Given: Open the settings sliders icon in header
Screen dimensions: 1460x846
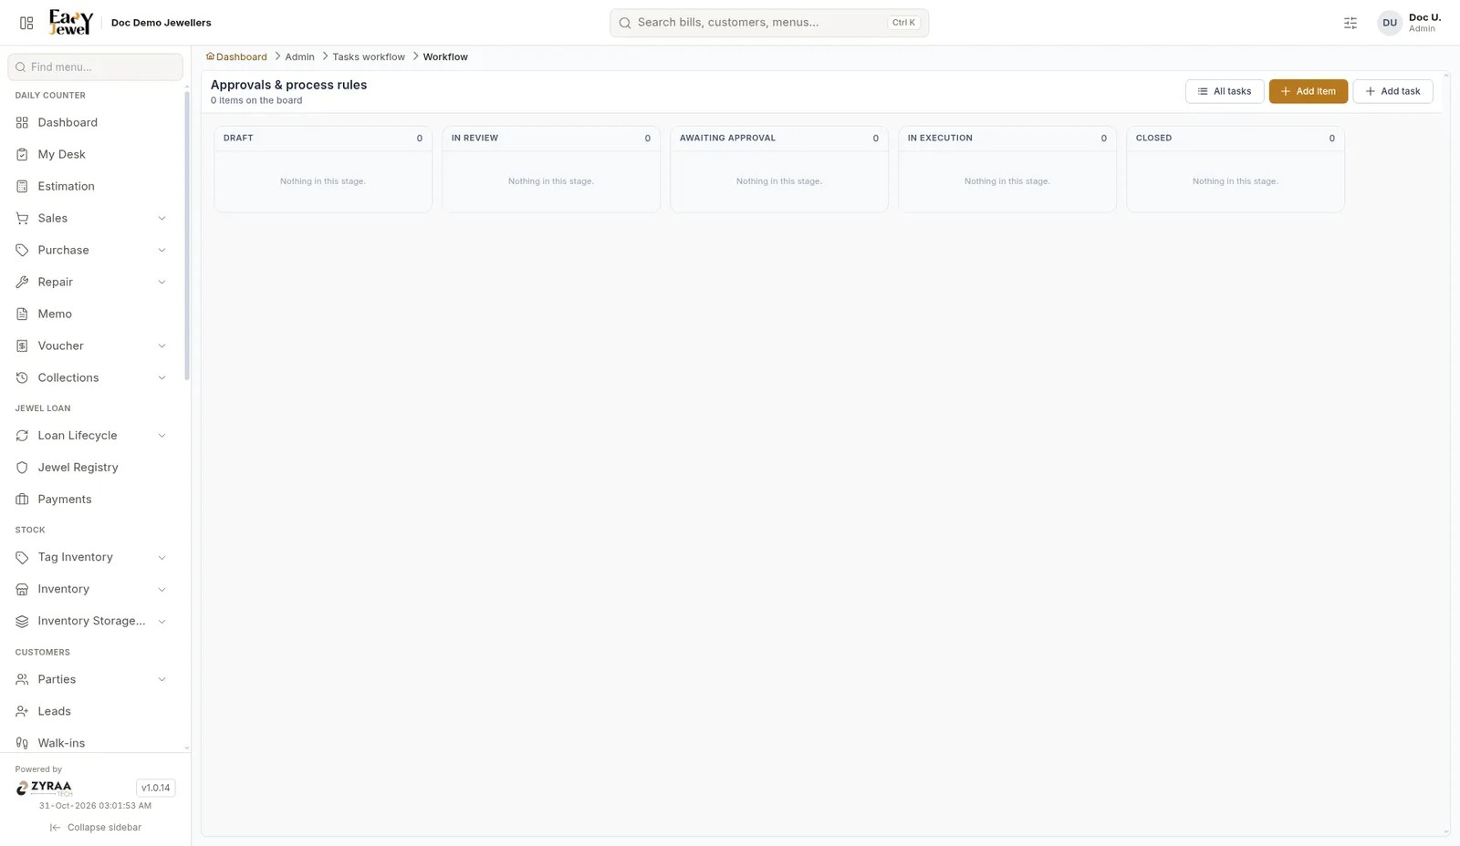Looking at the screenshot, I should tap(1350, 23).
